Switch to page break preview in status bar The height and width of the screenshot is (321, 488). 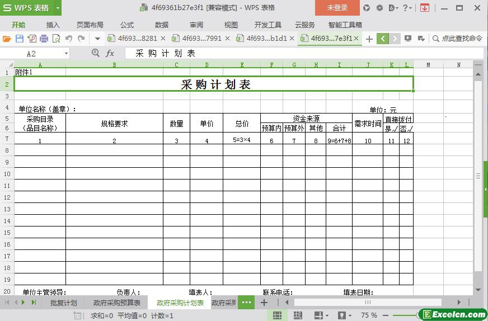point(298,315)
